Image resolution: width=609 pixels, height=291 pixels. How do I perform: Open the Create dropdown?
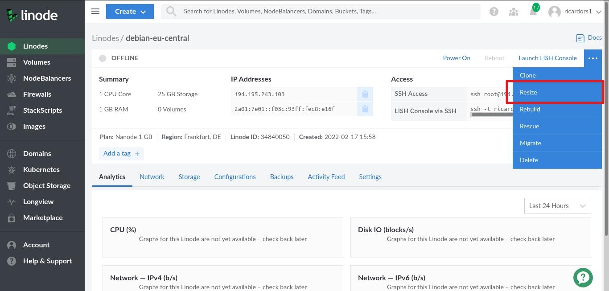(x=130, y=12)
